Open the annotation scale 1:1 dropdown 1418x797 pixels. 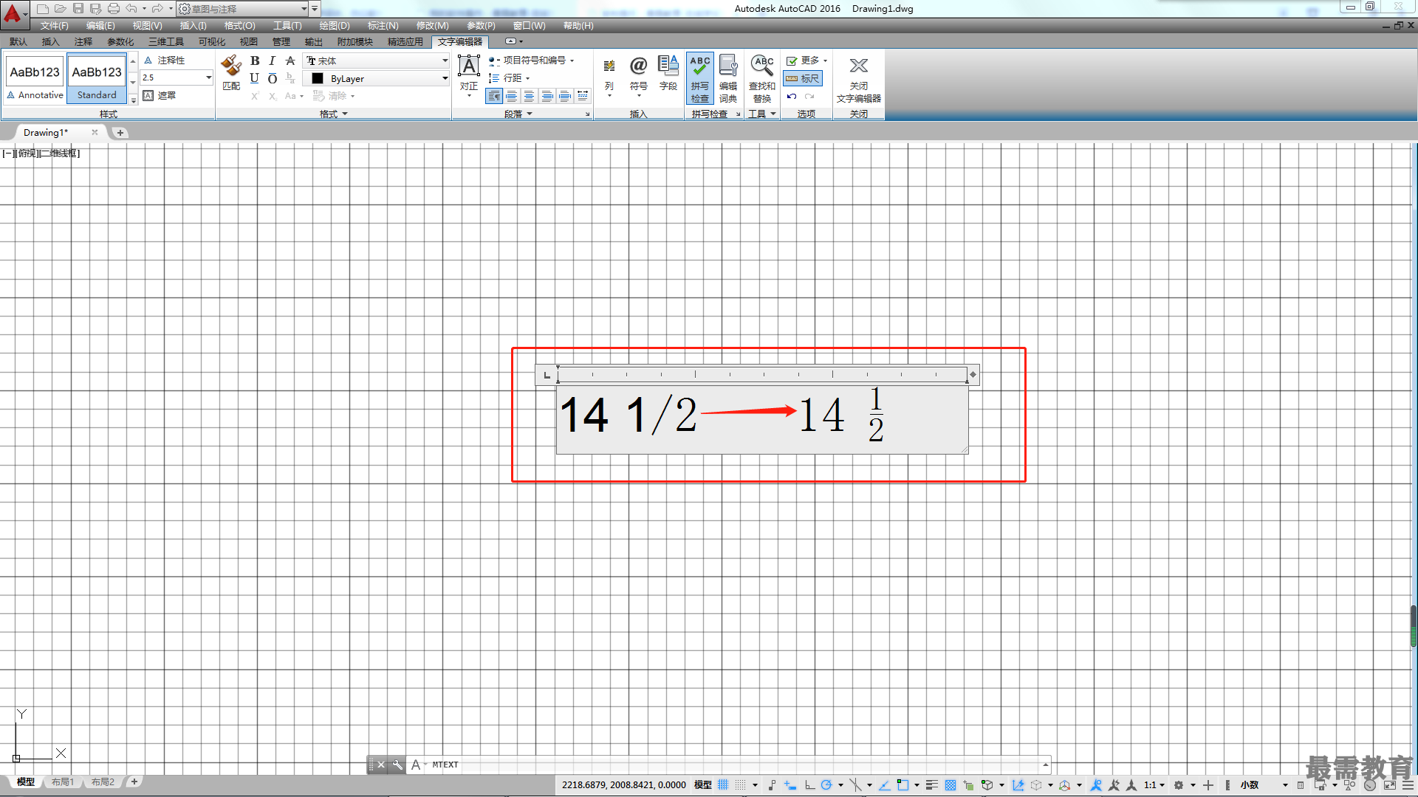click(1154, 785)
